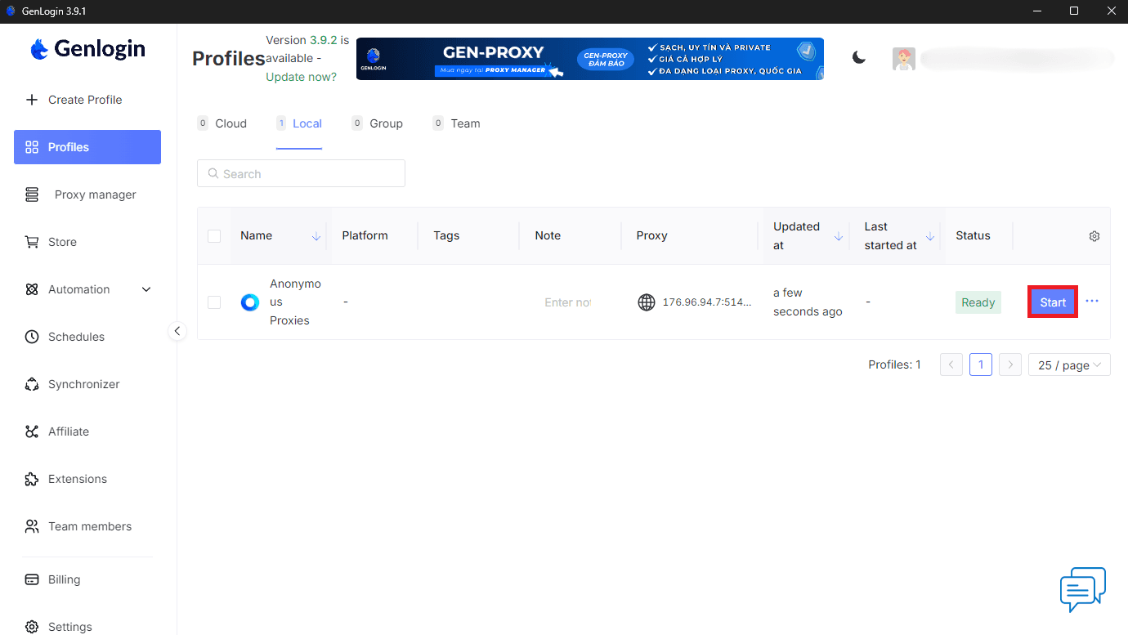Open the 25 / page dropdown
Image resolution: width=1128 pixels, height=635 pixels.
(1068, 364)
